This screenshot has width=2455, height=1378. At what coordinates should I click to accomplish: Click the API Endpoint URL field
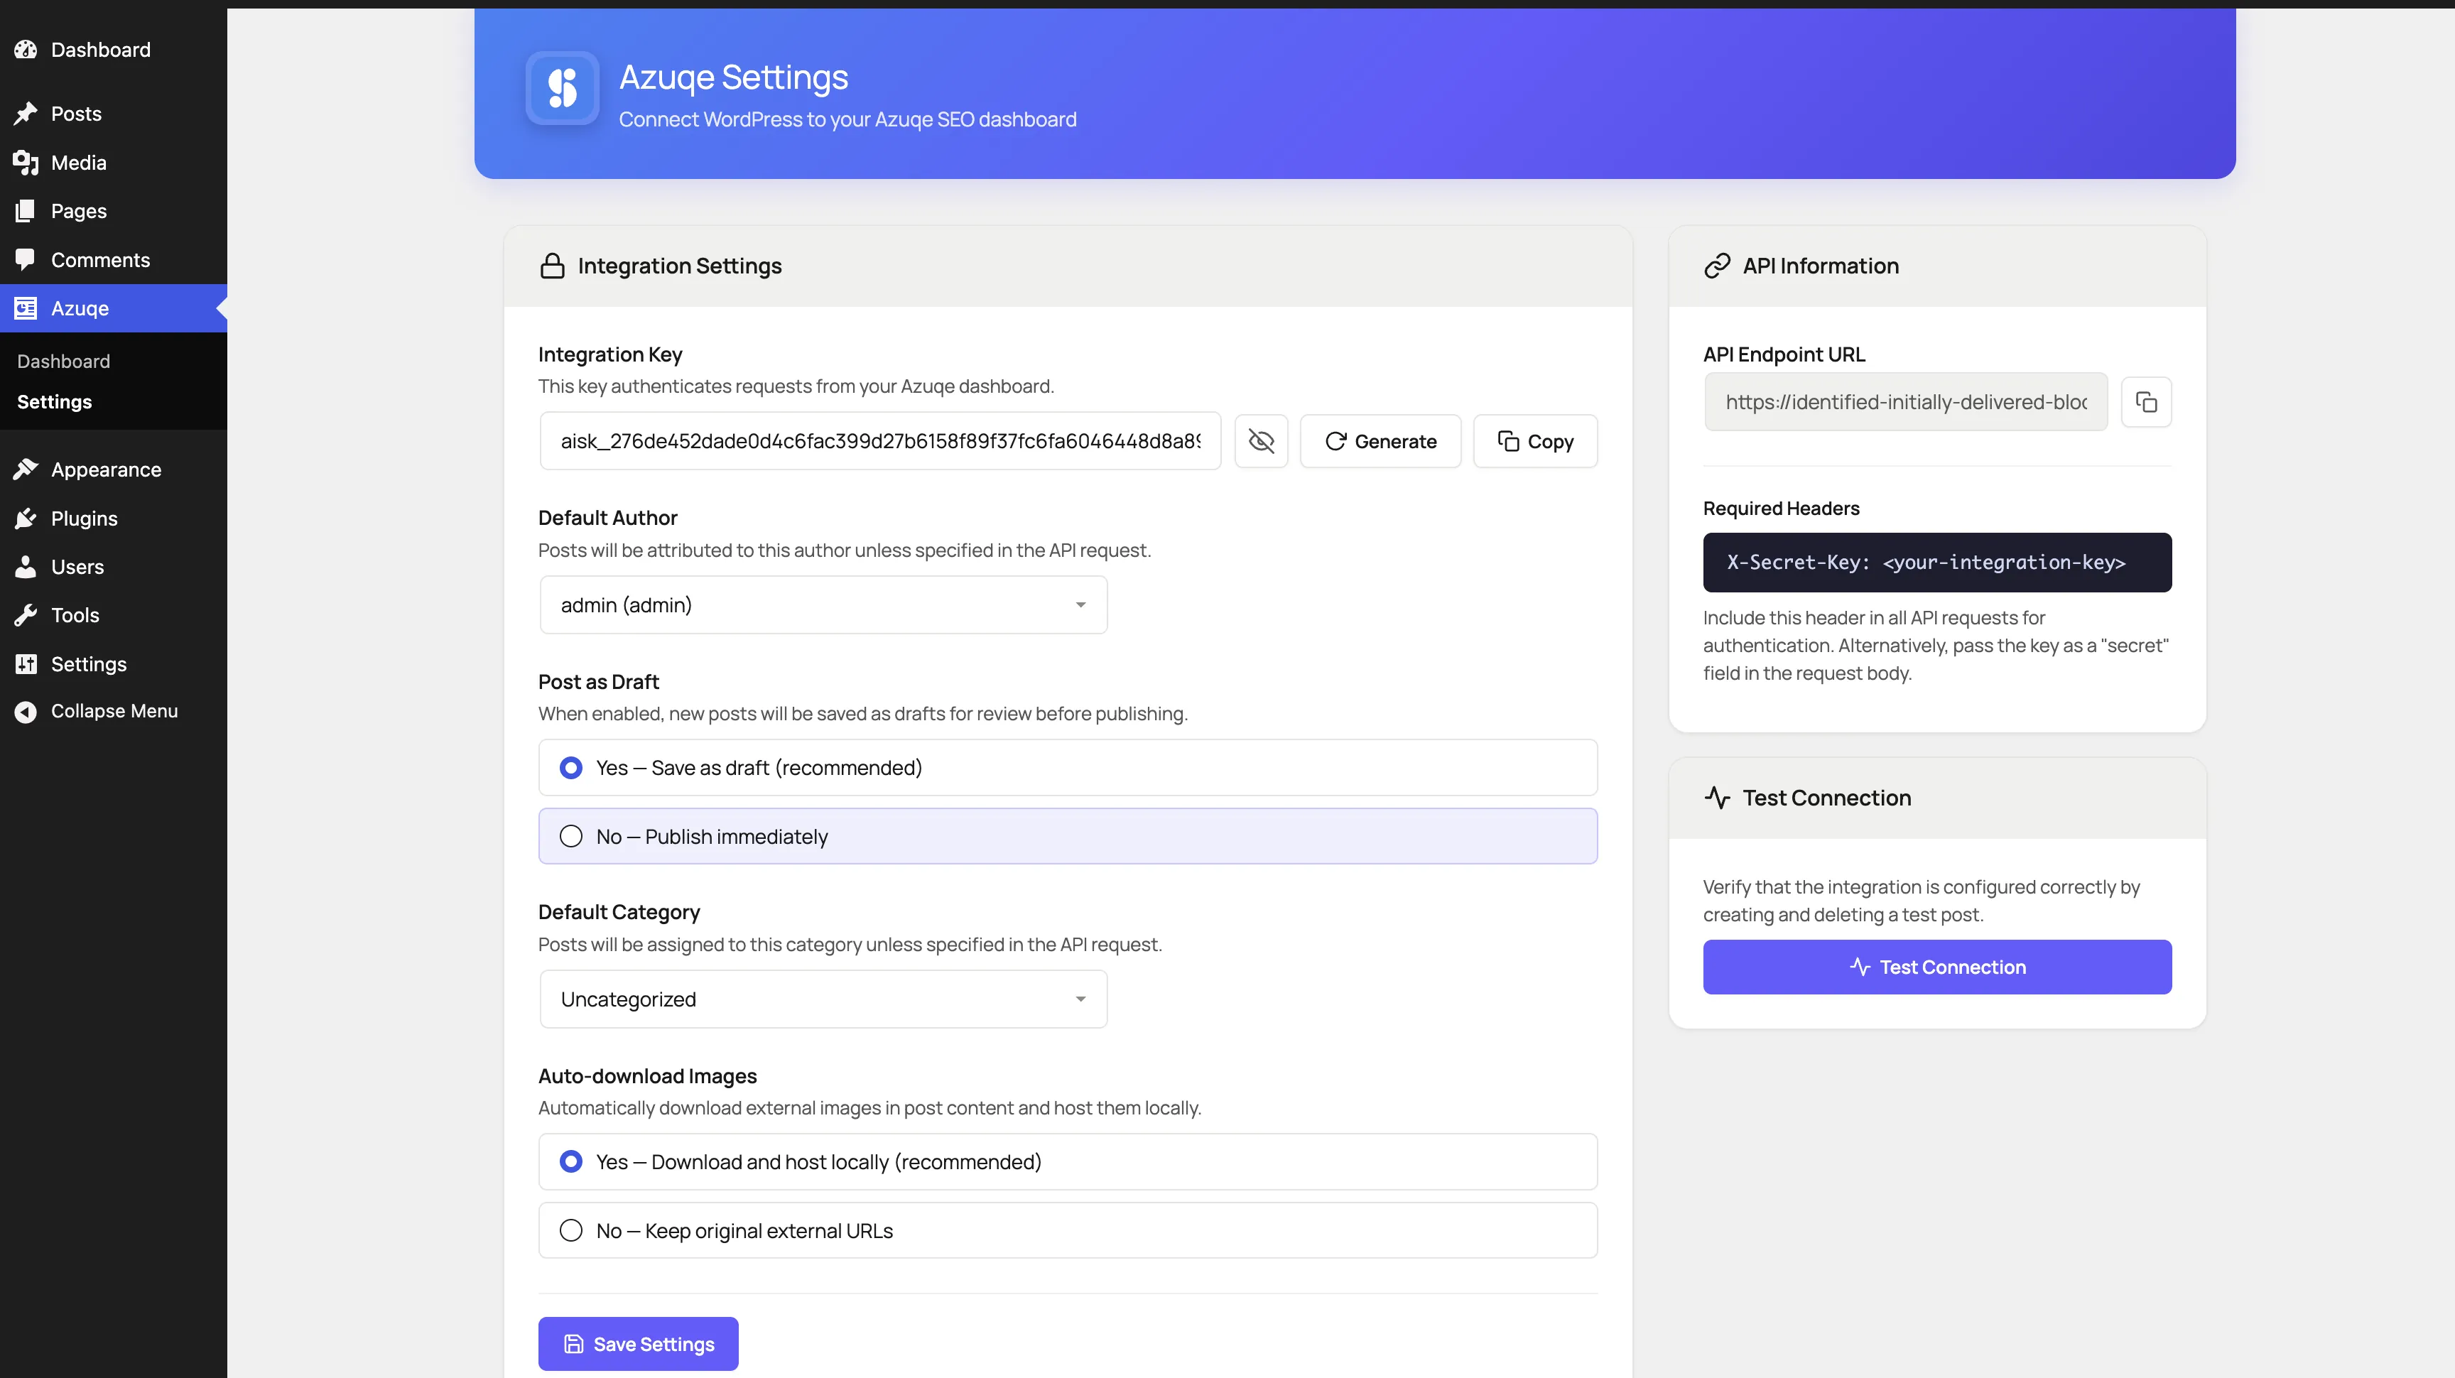coord(1905,402)
